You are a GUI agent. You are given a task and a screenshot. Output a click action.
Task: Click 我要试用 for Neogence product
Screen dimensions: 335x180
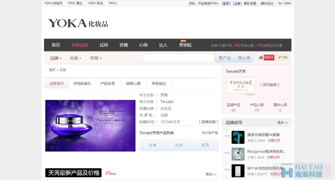[273, 157]
